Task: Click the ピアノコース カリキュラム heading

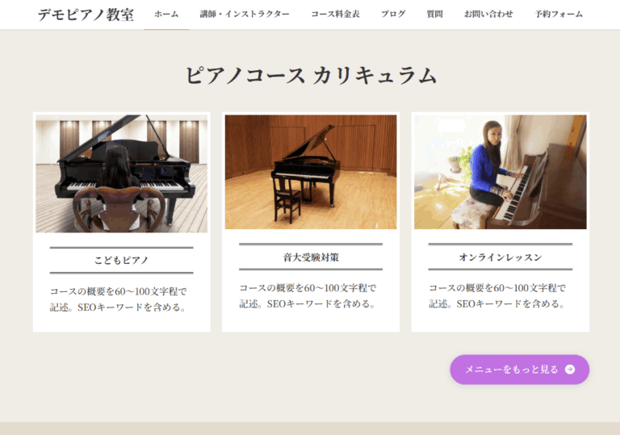Action: coord(311,75)
